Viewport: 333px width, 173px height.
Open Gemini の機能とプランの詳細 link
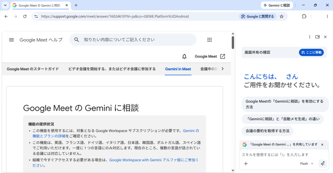tap(116, 133)
